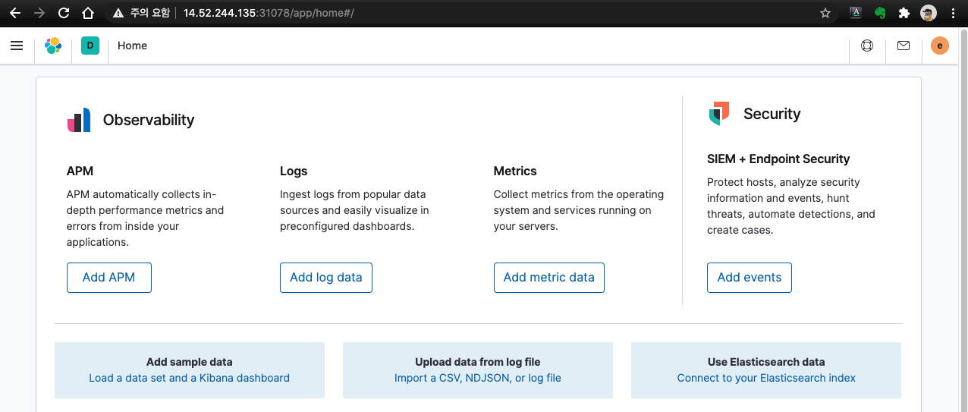Open the help menu lifebuoy icon
968x412 pixels.
(x=867, y=46)
